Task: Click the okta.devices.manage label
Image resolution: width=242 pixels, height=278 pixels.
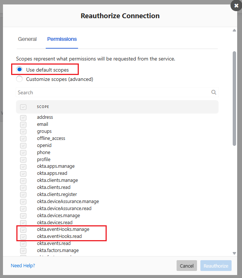Action: tap(58, 215)
